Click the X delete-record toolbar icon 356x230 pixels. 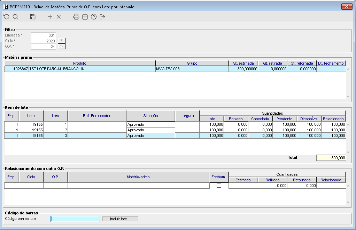click(x=59, y=17)
